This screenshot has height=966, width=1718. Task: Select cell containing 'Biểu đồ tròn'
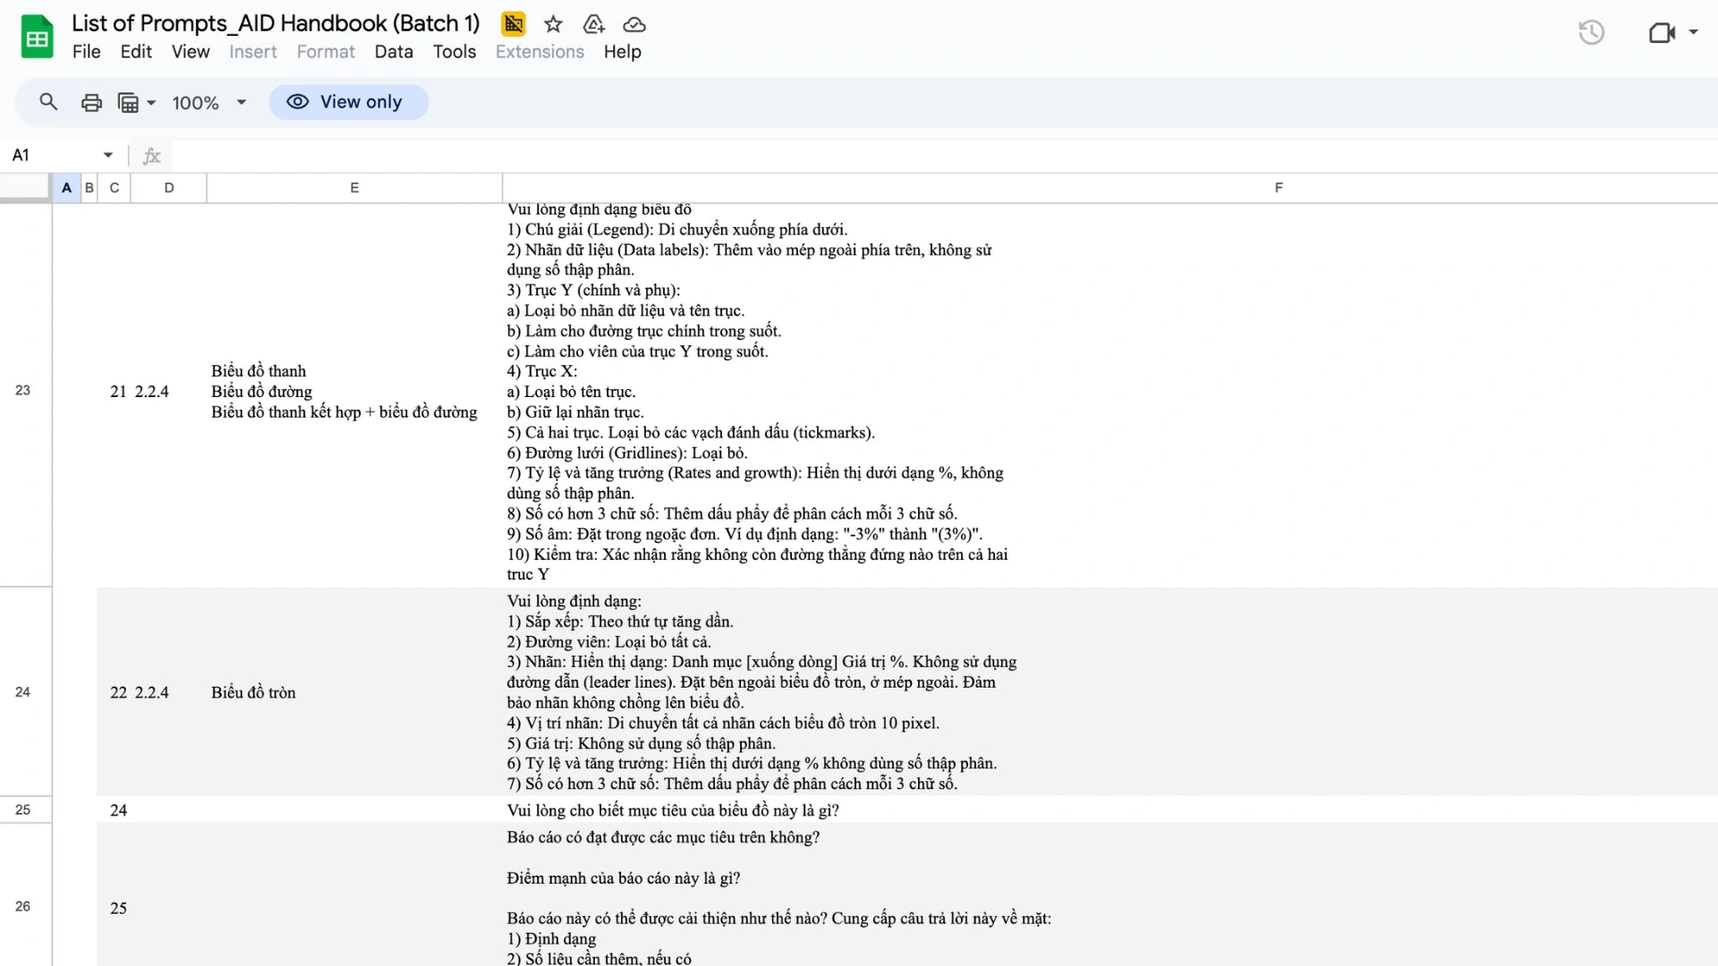click(354, 692)
